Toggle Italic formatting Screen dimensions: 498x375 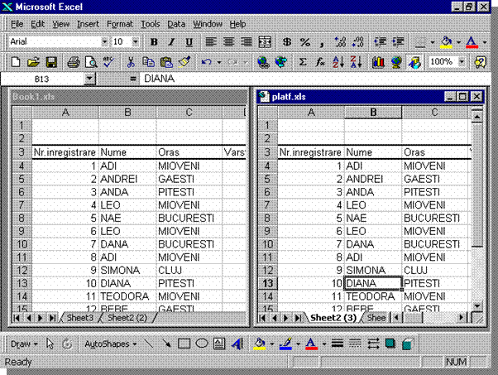pos(172,41)
